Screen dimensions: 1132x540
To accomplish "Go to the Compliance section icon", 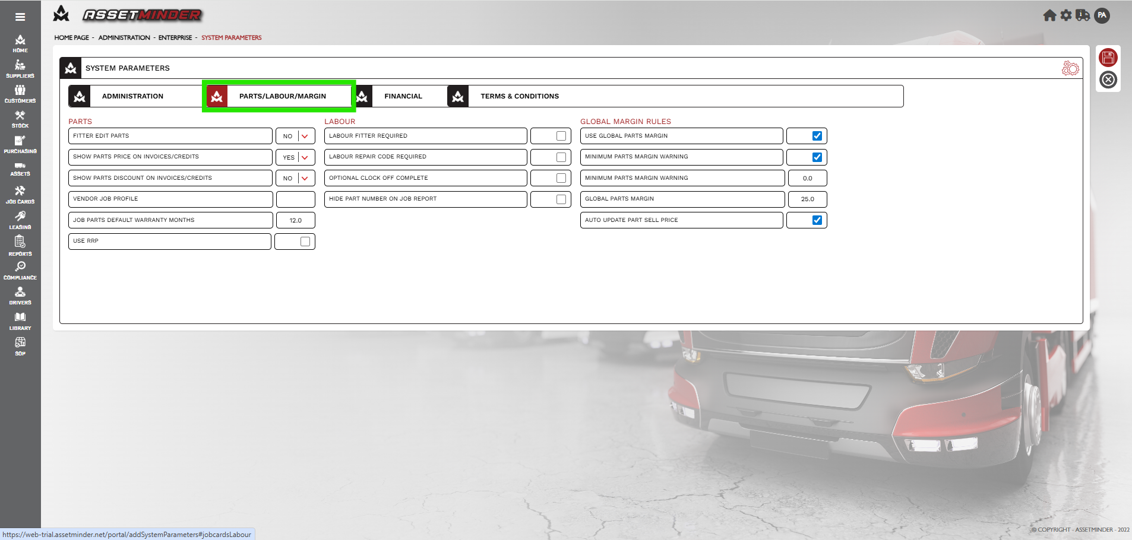I will 20,270.
